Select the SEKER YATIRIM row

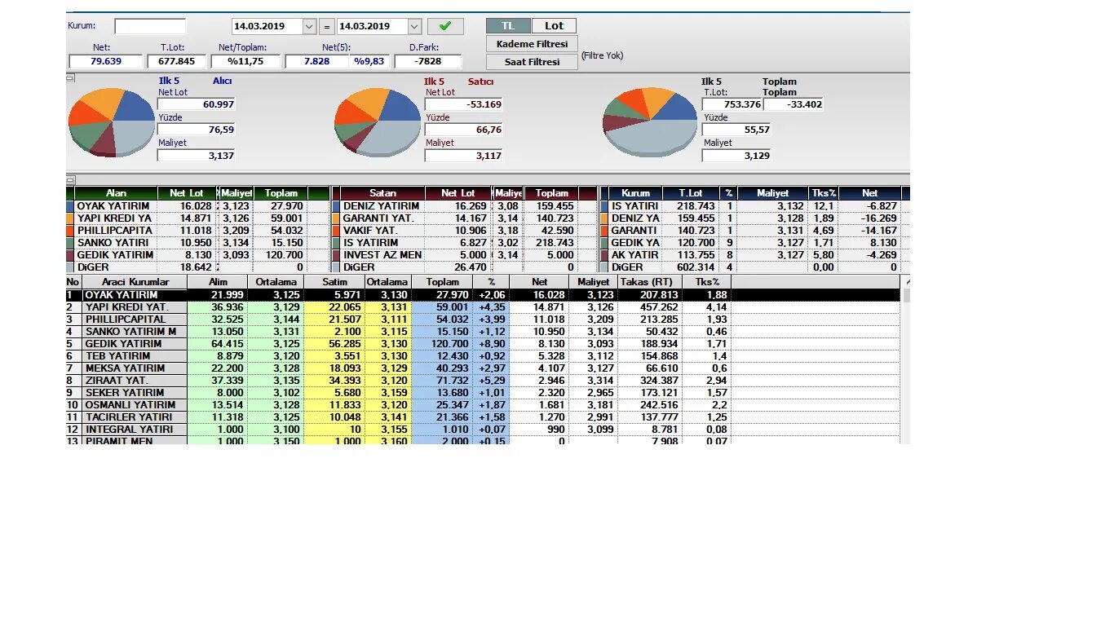[x=484, y=392]
